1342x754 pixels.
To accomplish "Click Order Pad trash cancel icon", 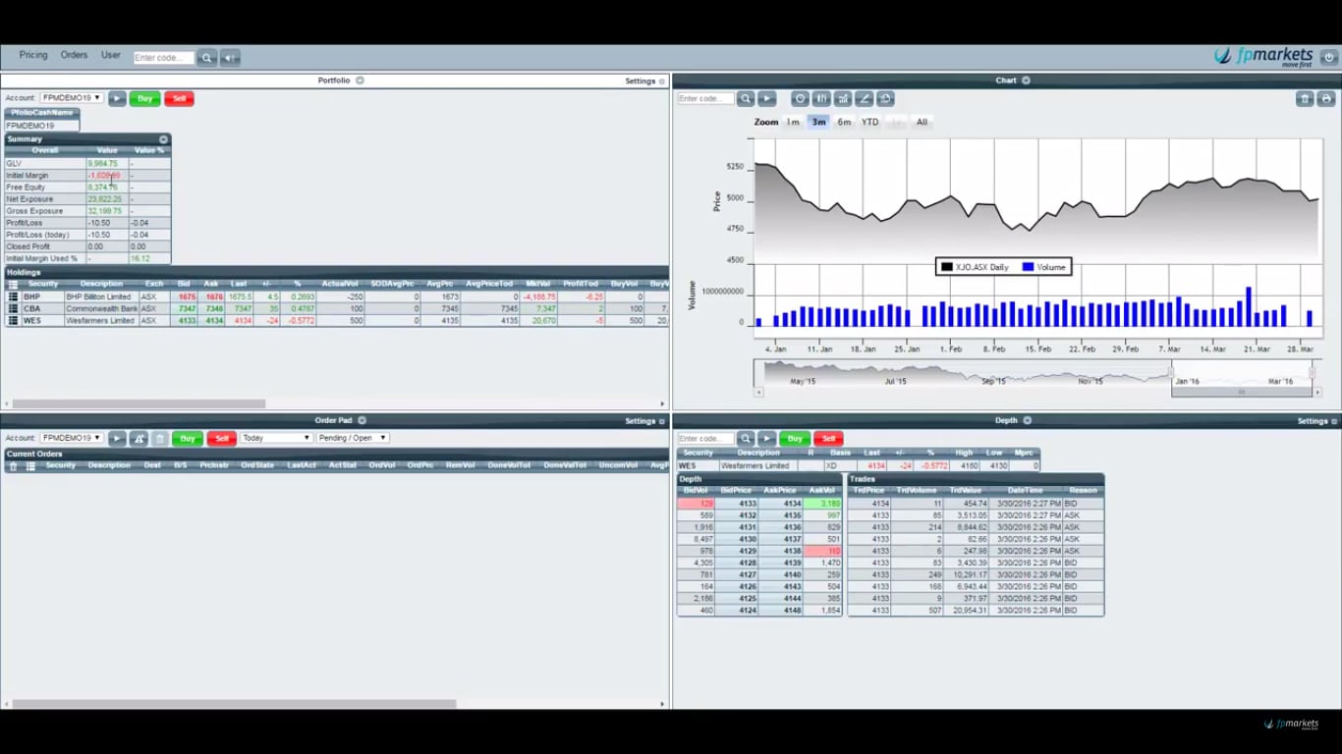I will point(160,439).
